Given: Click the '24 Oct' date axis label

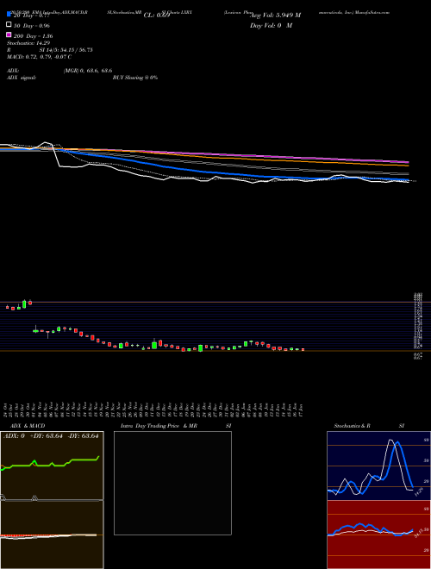Looking at the screenshot, I should (x=7, y=410).
